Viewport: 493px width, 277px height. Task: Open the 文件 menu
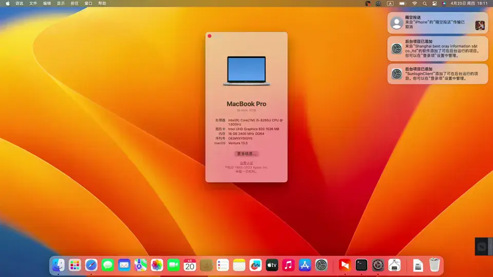tap(33, 4)
